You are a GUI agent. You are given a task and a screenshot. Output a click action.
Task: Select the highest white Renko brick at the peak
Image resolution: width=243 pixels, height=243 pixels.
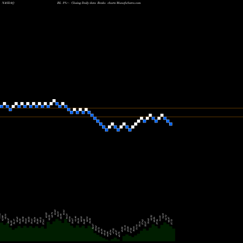click(x=54, y=101)
